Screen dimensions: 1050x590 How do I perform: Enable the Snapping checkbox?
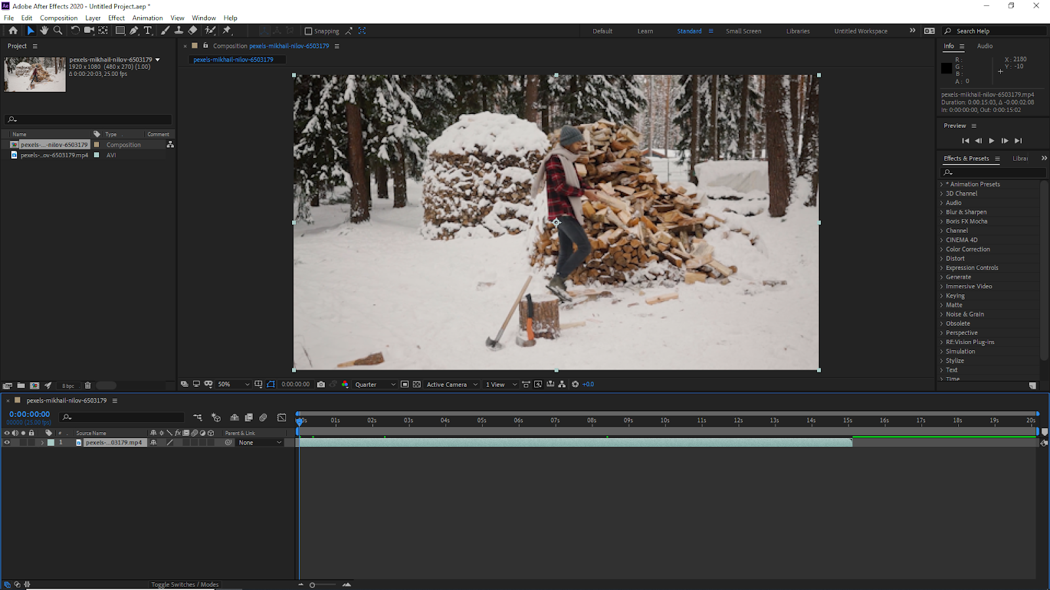pyautogui.click(x=308, y=31)
